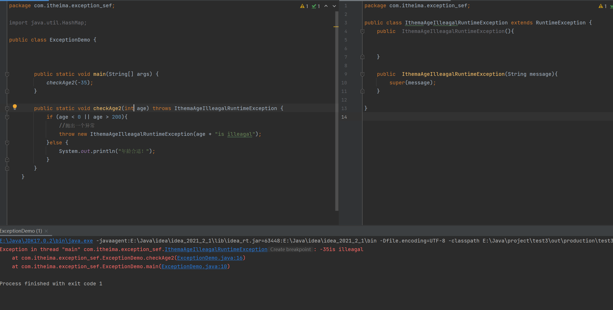Collapse the no-arg constructor fold marker
Image resolution: width=613 pixels, height=310 pixels.
pos(362,31)
